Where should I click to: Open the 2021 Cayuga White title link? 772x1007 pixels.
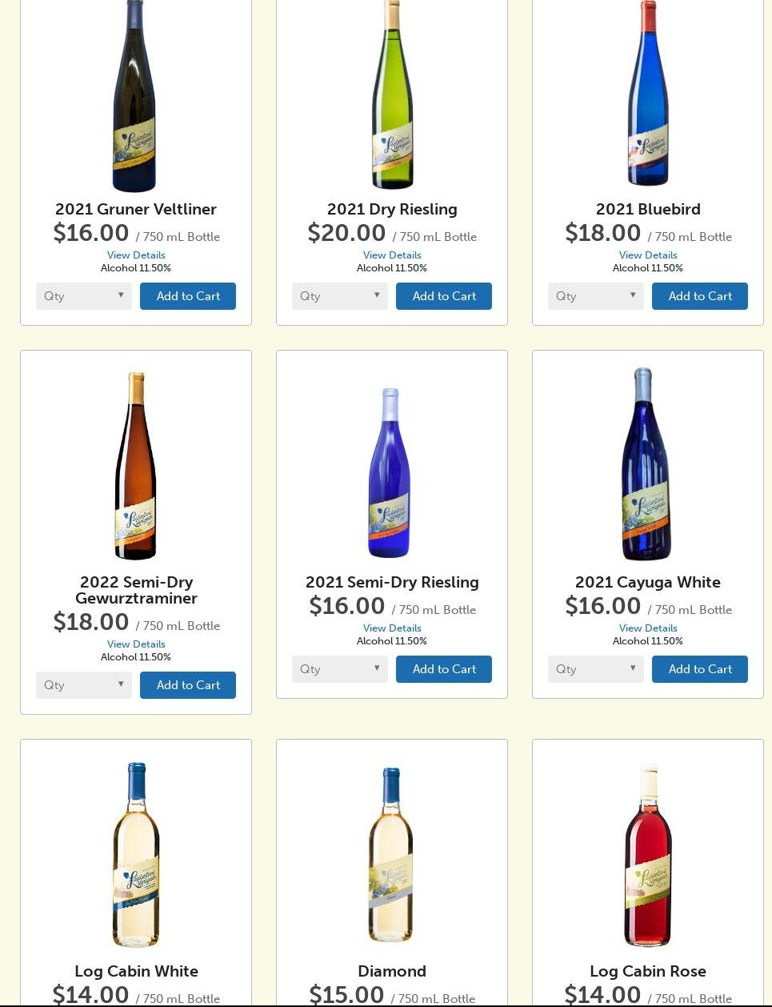coord(648,582)
